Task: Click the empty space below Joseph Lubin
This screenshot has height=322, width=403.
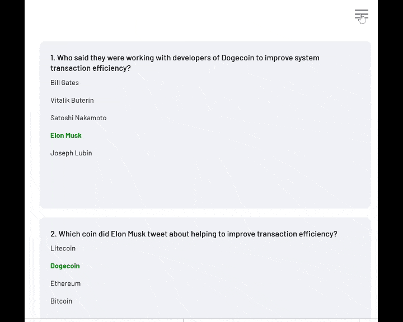Action: point(205,182)
